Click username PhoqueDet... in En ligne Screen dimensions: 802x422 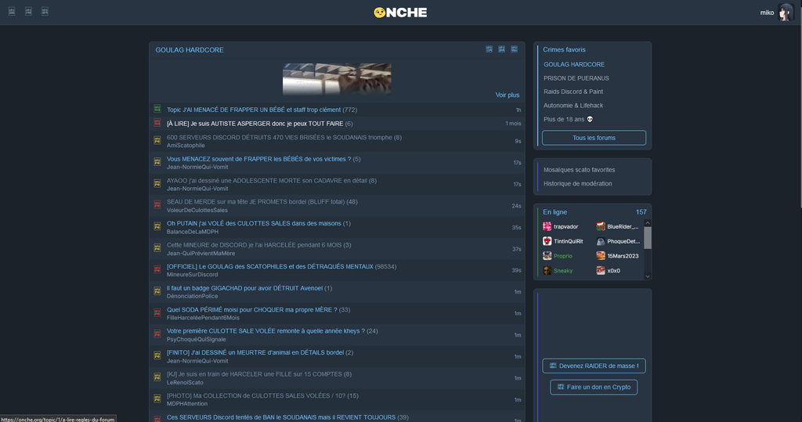[623, 241]
